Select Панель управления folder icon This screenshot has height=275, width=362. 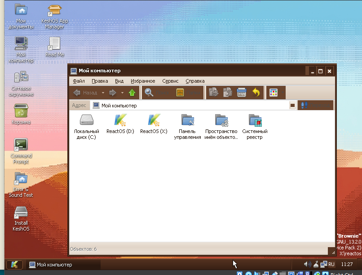[x=187, y=127]
